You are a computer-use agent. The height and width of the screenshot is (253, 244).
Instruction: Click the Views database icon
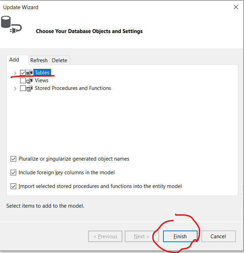(x=30, y=80)
